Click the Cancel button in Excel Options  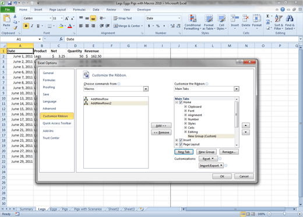[x=244, y=176]
